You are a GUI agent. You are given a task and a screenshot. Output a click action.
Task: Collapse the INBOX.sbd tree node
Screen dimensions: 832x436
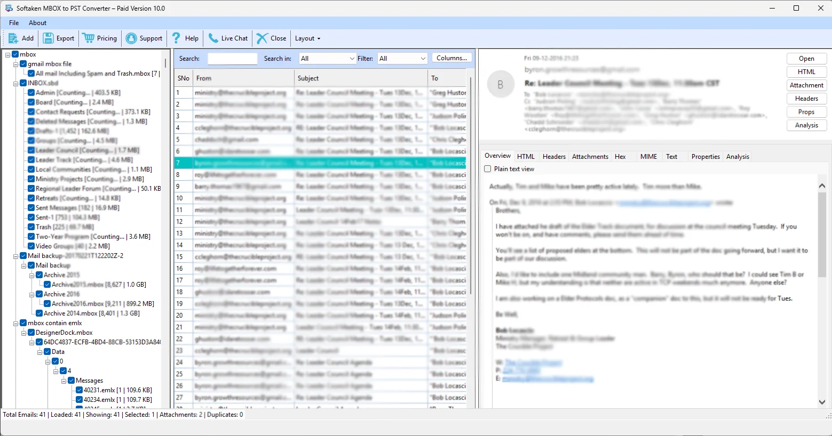(x=16, y=83)
